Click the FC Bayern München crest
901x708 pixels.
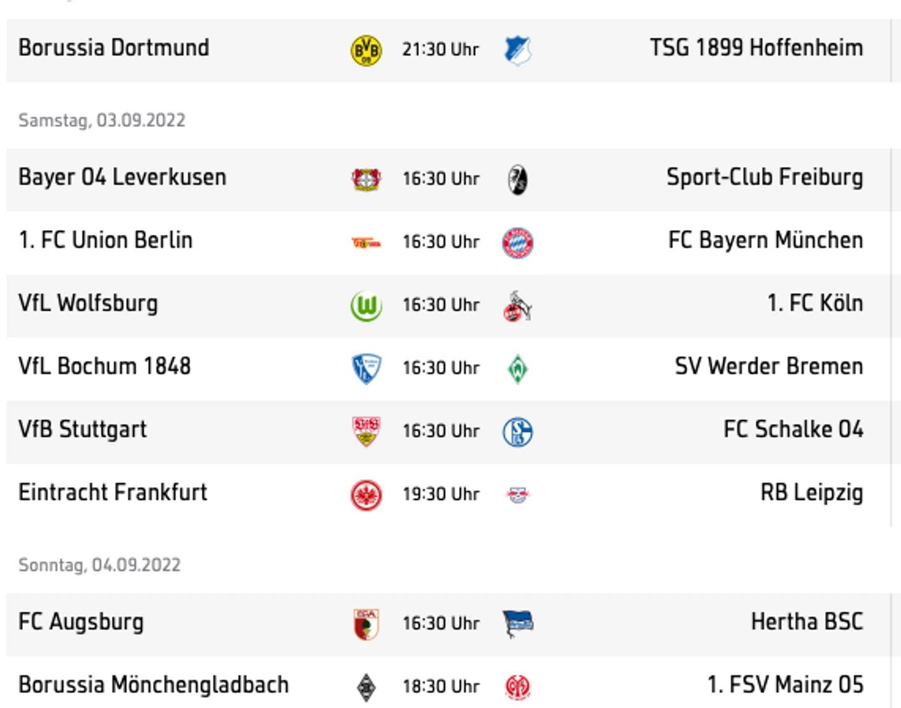(x=517, y=242)
